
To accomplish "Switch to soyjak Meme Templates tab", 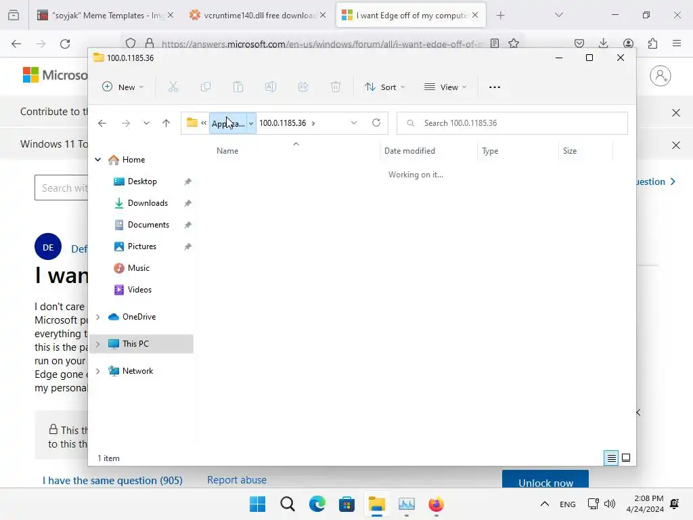I will [105, 15].
